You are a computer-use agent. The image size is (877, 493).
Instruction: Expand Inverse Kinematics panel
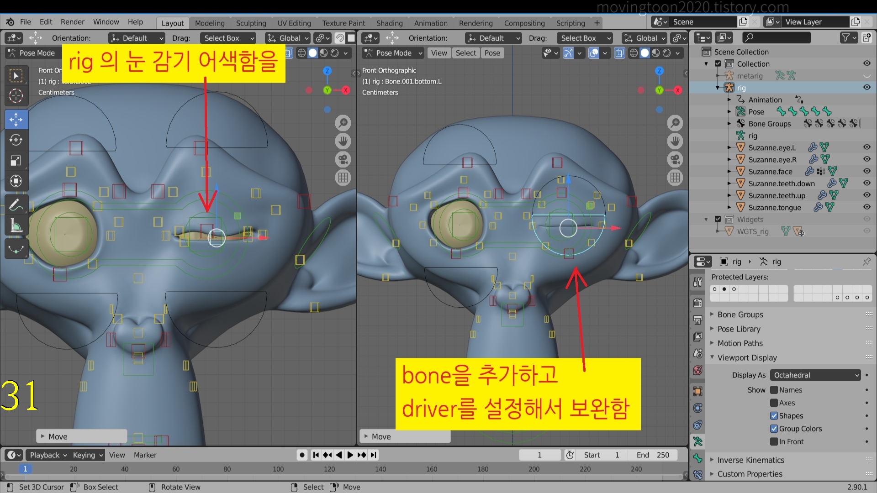(750, 460)
